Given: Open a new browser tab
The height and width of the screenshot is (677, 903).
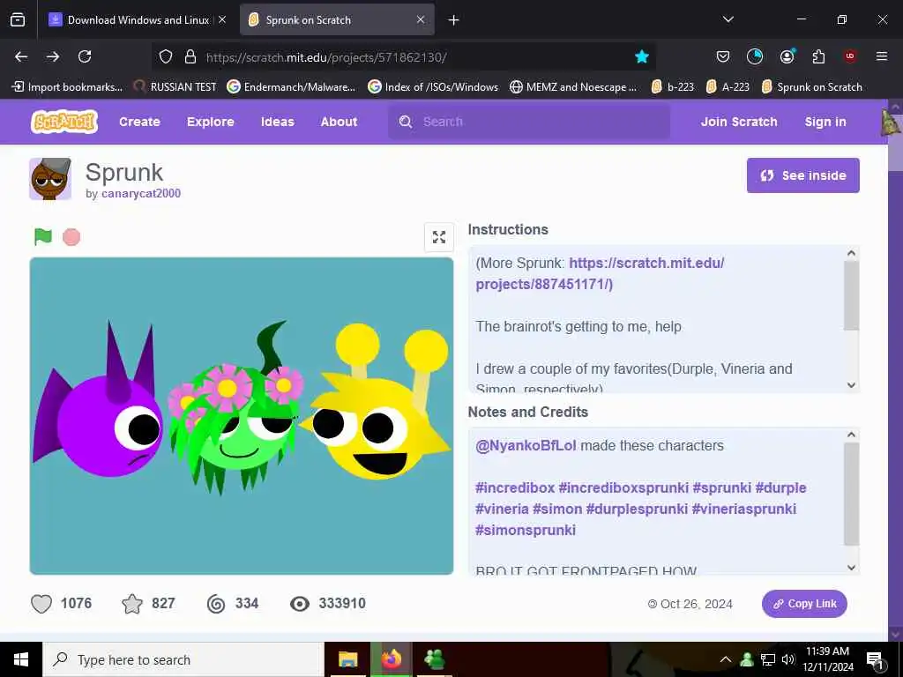Looking at the screenshot, I should pos(454,20).
